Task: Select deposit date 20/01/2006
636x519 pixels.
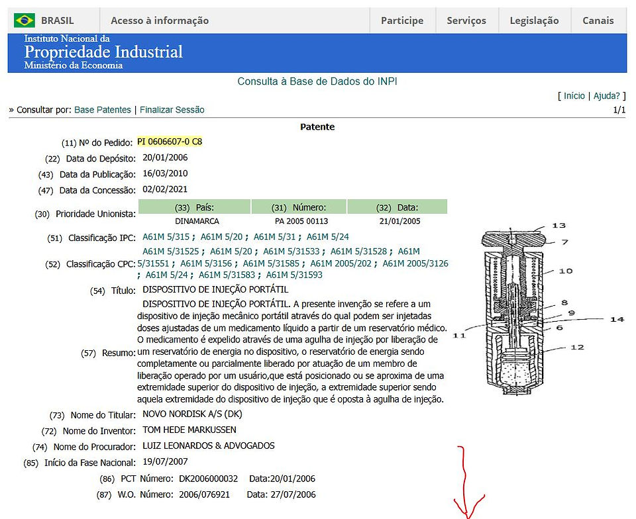Action: coord(165,158)
